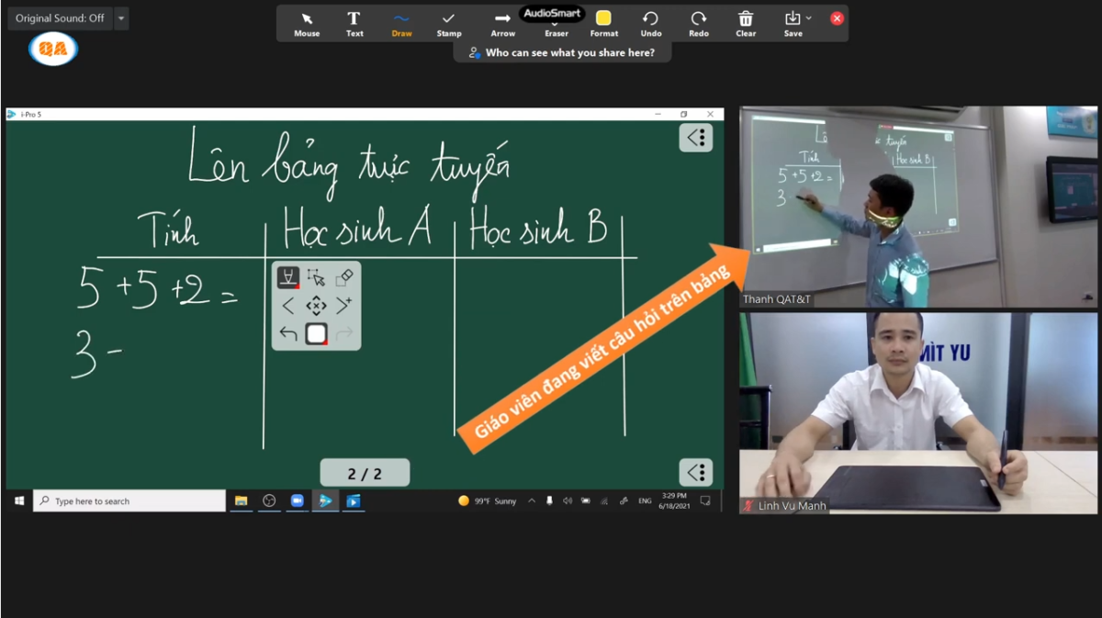The height and width of the screenshot is (618, 1102).
Task: Click the Original Sound: Off button
Action: pos(60,18)
